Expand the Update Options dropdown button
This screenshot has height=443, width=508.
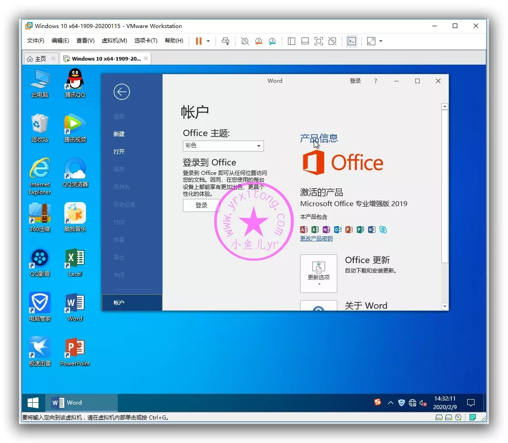pyautogui.click(x=318, y=273)
